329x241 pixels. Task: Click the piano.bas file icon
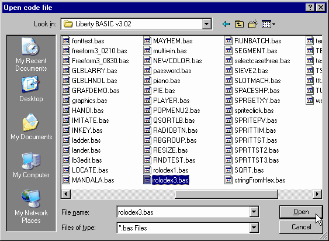pyautogui.click(x=147, y=81)
